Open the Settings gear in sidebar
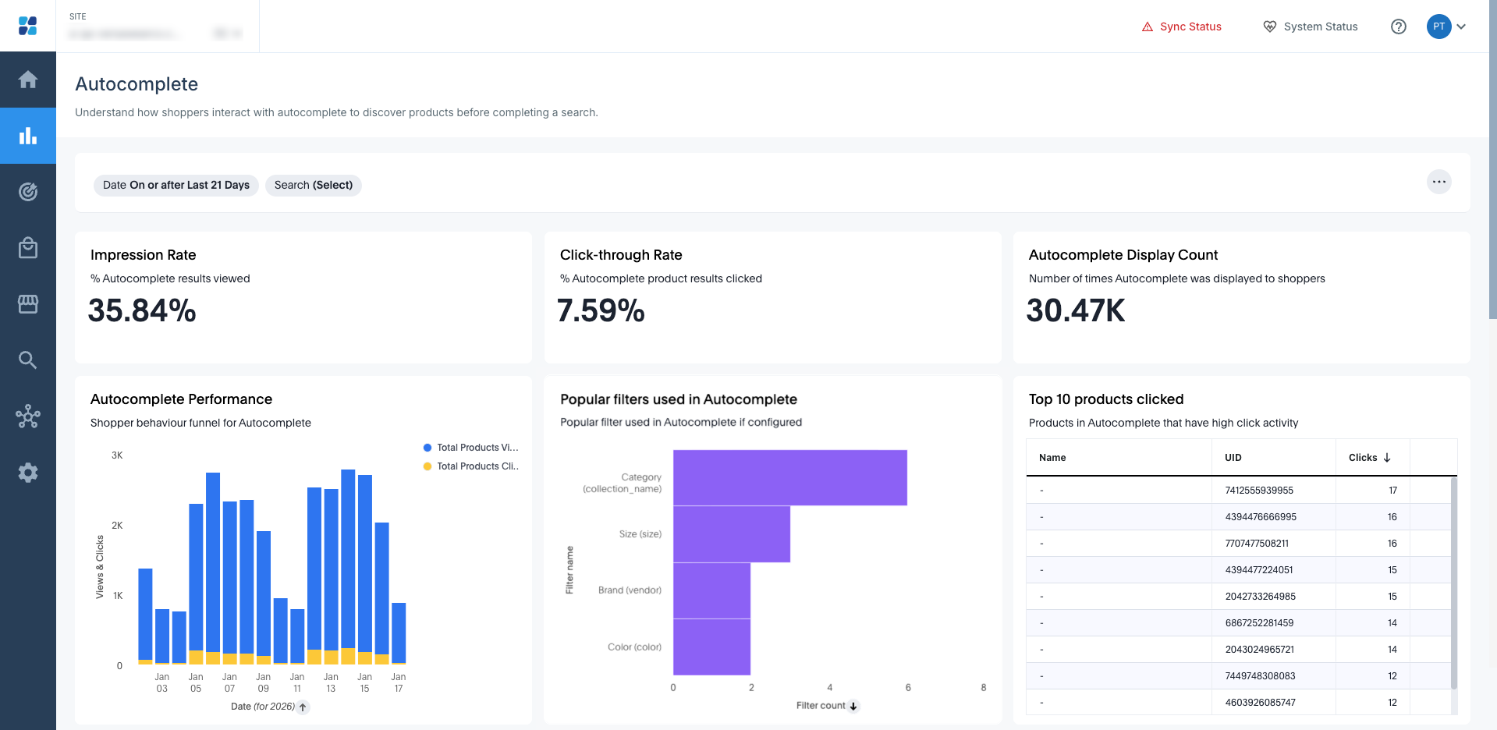1497x730 pixels. coord(28,473)
